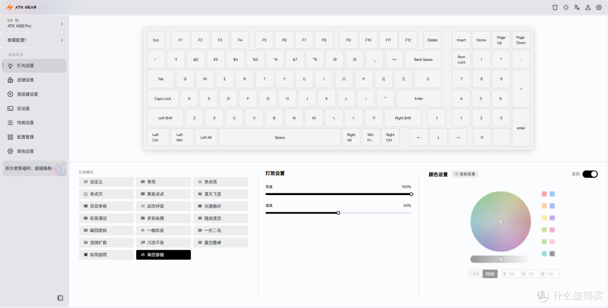Click the left arrow key on keyboard
The height and width of the screenshot is (308, 608).
[x=419, y=137]
